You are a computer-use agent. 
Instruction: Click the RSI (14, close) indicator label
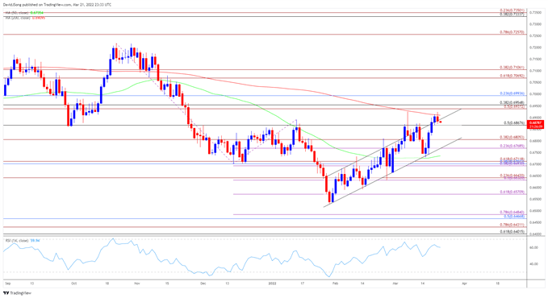(22, 241)
